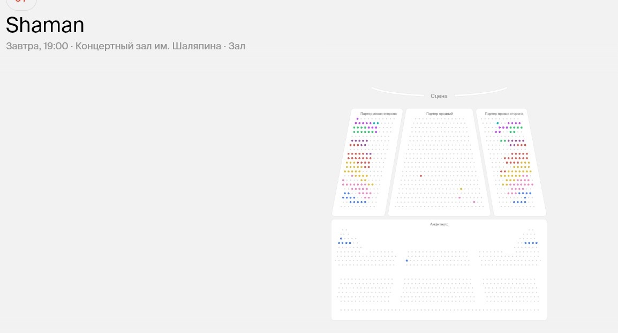
Task: Click the Сцена stage label
Action: click(439, 96)
